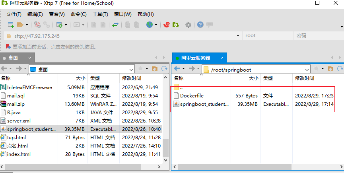344x173 pixels.
Task: Click the transfer left page icon
Action: pos(94,25)
